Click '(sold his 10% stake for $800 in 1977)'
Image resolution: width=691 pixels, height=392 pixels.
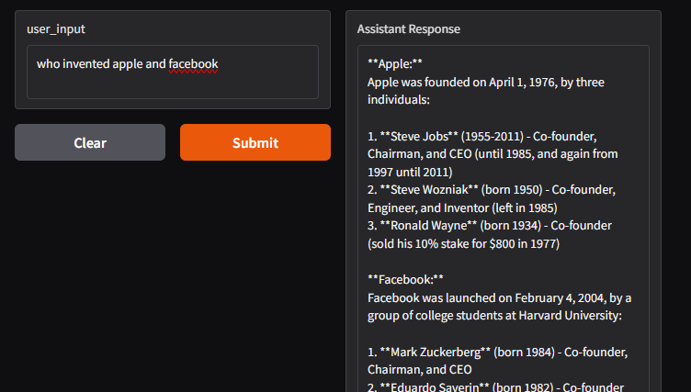click(x=464, y=243)
